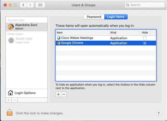Click the Login Options house icon
This screenshot has width=167, height=121.
[10, 93]
